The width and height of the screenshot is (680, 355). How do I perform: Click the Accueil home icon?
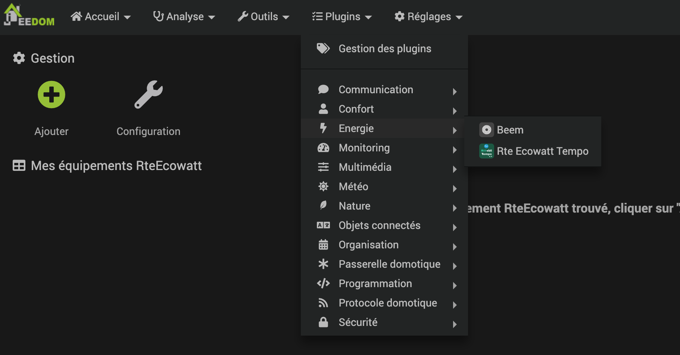(x=76, y=16)
